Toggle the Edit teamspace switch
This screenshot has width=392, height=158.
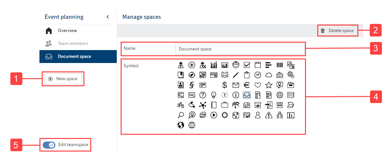click(x=49, y=145)
